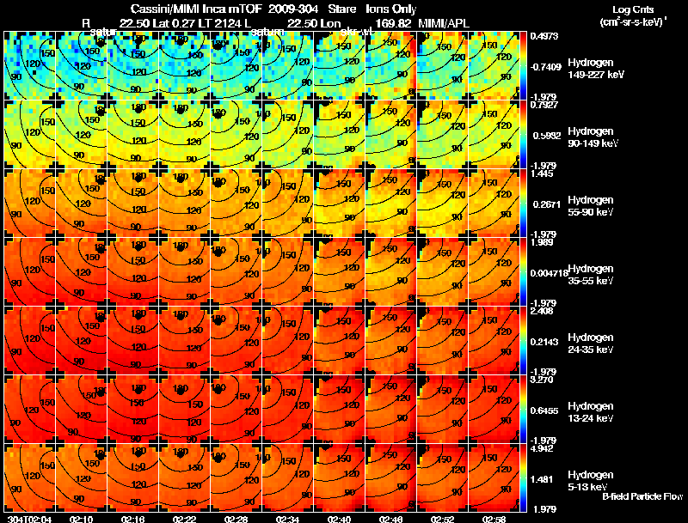Click the 2009-304 date in title
This screenshot has height=523, width=688.
click(x=293, y=9)
